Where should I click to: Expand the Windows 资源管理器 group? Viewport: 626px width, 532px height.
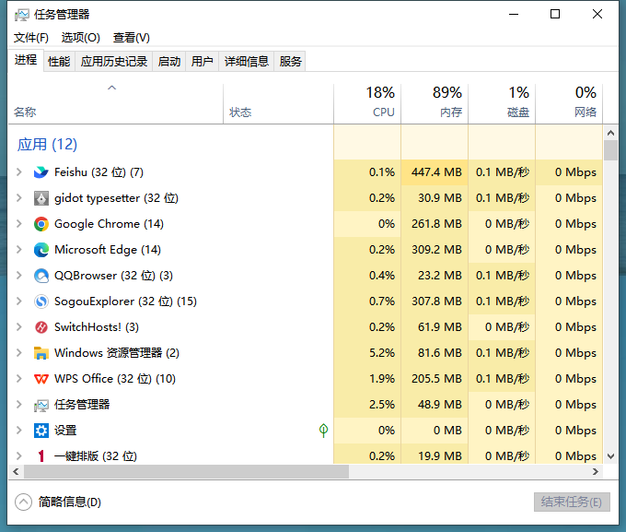point(18,353)
